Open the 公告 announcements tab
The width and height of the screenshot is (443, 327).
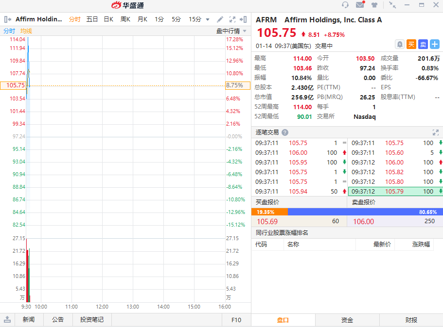tap(58, 319)
